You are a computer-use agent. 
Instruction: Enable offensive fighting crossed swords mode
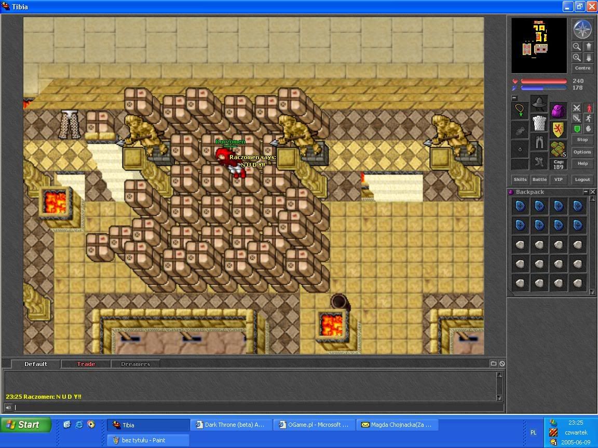click(x=577, y=108)
